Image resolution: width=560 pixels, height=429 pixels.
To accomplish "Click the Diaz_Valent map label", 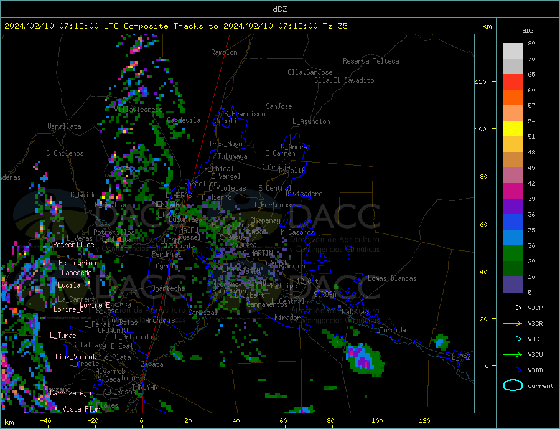I will coord(76,357).
